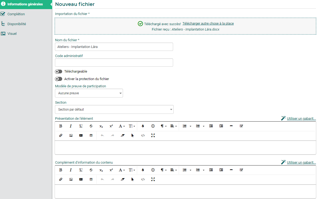317x199 pixels.
Task: Toggle underline in Complément editor
Action: 81,170
